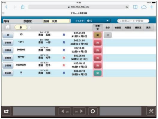The image size is (158, 119).
Task: Click birth date H10.10.10
Action: (79, 63)
